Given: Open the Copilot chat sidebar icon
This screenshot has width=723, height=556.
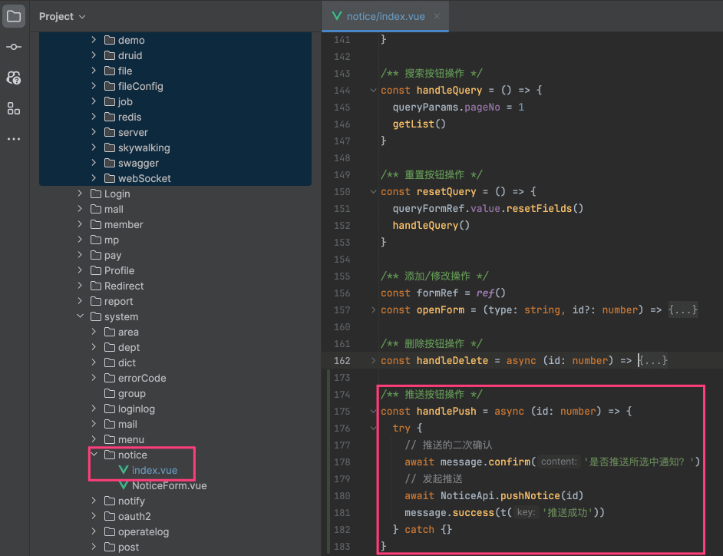Looking at the screenshot, I should pyautogui.click(x=14, y=78).
